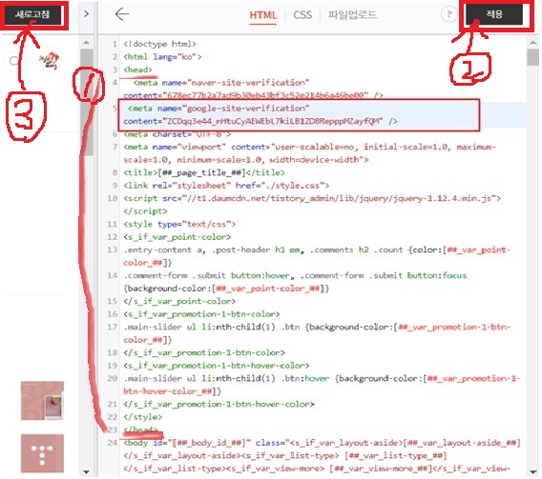This screenshot has width=542, height=479.
Task: Click the <style type="text/css"> line
Action: [x=179, y=224]
